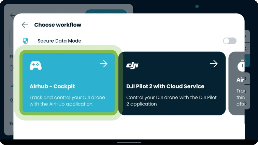This screenshot has width=258, height=145.
Task: Select the Airhub - Cockpit workflow card
Action: (x=69, y=83)
